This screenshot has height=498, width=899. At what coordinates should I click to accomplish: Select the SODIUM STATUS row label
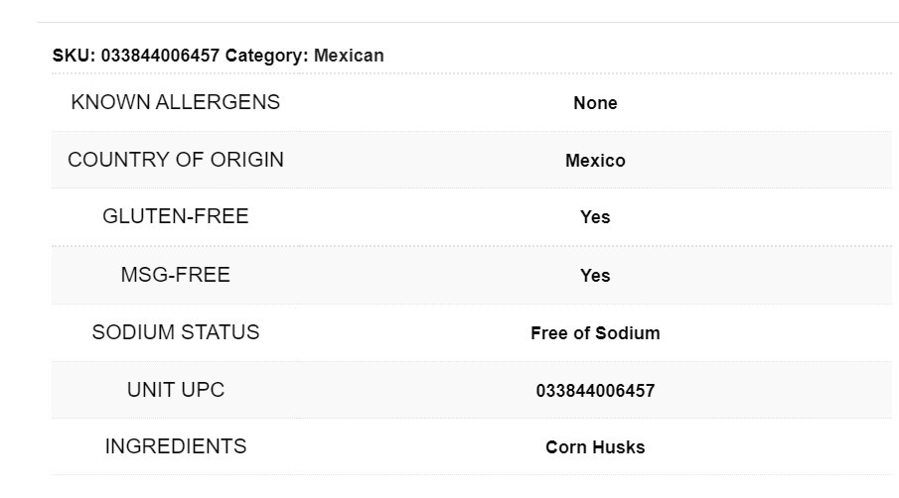(x=176, y=332)
